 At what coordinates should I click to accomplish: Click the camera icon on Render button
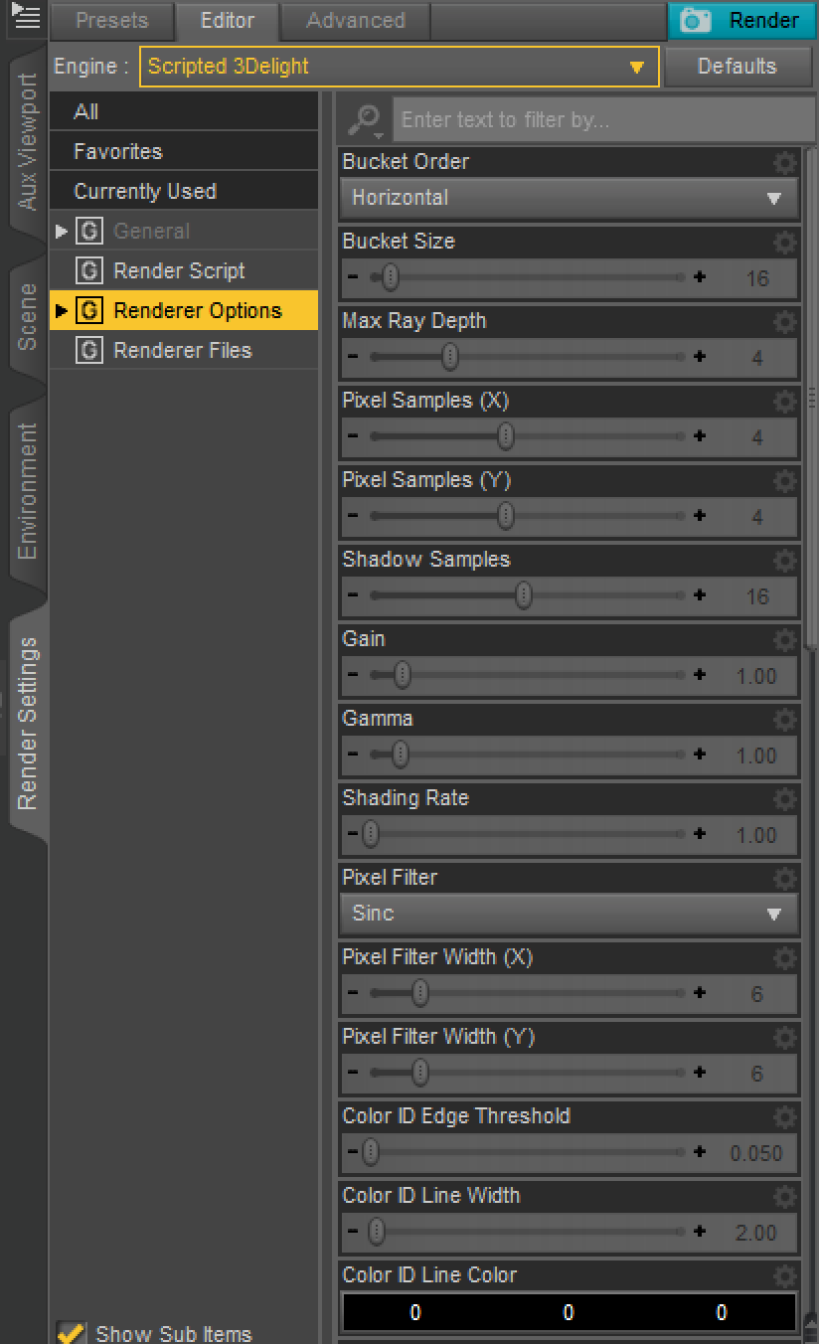click(696, 21)
